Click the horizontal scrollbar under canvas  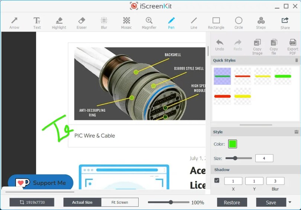coord(40,191)
